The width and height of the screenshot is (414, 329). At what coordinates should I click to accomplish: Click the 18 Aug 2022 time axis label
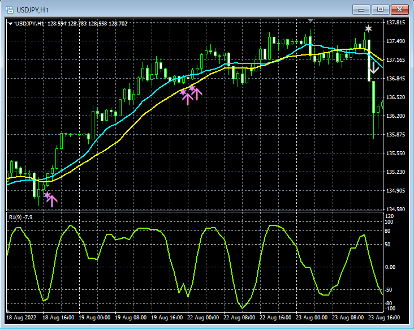tap(21, 317)
